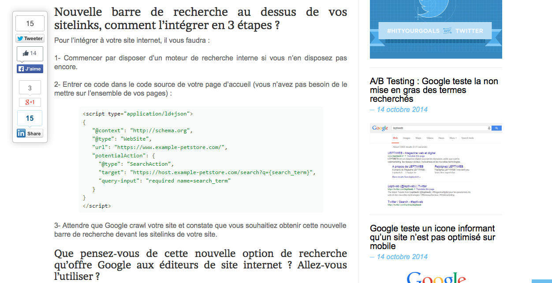
Task: Open the Google search results leptiweb thumbnail
Action: (436, 165)
